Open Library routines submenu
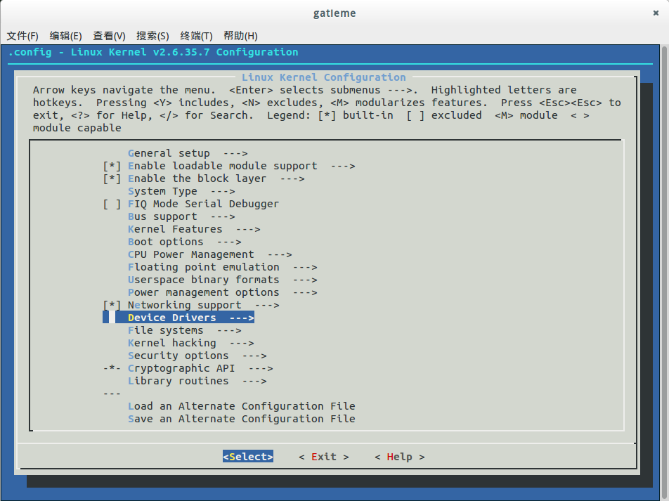669x501 pixels. pyautogui.click(x=197, y=381)
